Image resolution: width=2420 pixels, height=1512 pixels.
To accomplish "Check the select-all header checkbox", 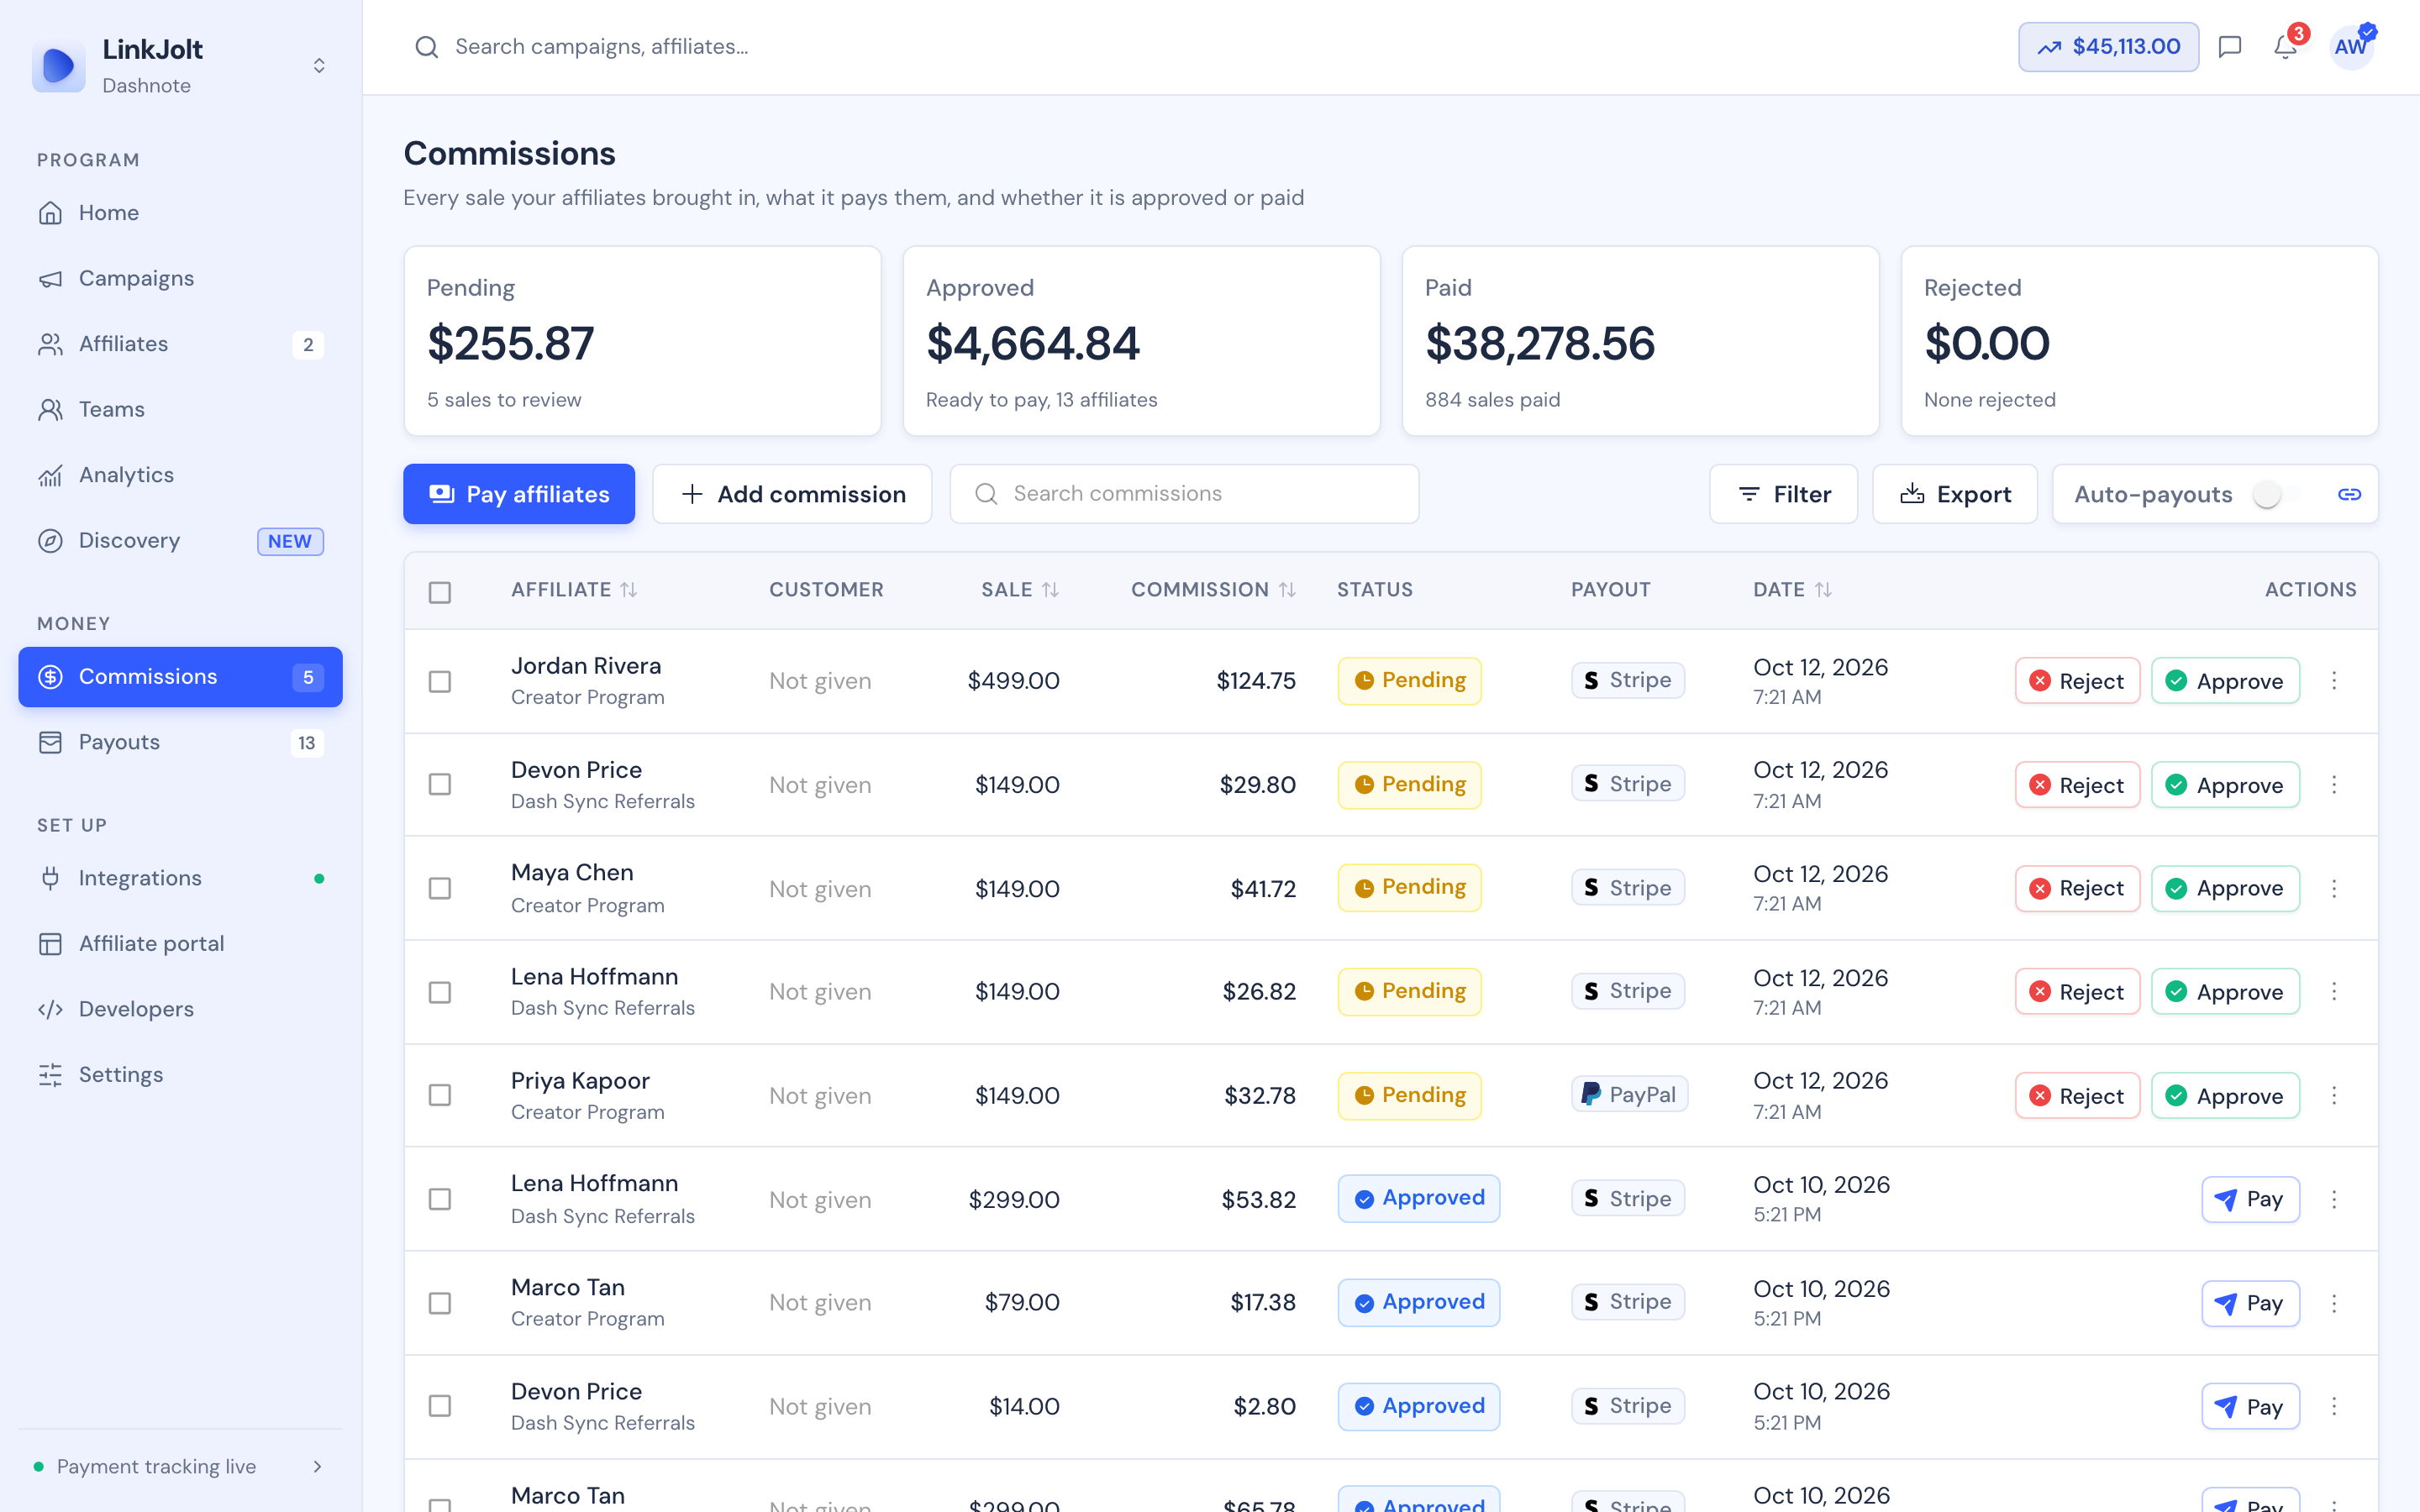I will [440, 592].
